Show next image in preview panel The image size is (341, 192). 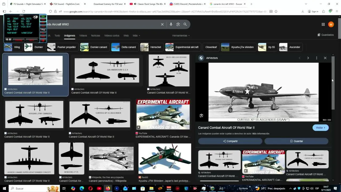[308, 58]
